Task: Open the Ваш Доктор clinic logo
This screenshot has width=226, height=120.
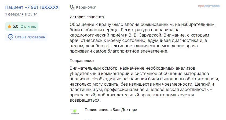Action: tap(75, 111)
